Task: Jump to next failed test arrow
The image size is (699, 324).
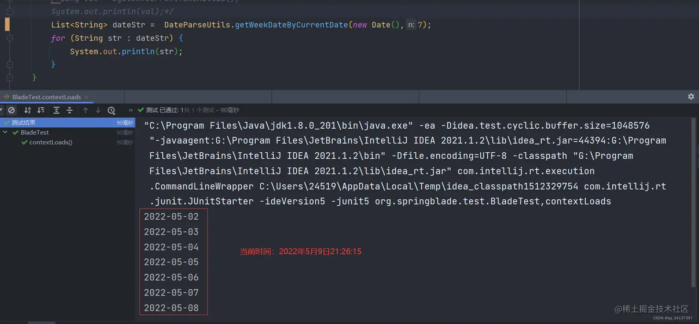Action: click(98, 110)
